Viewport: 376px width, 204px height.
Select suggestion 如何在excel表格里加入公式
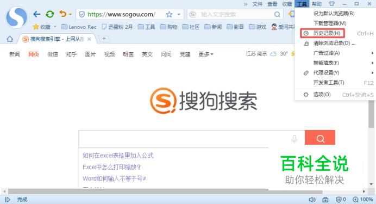click(118, 156)
